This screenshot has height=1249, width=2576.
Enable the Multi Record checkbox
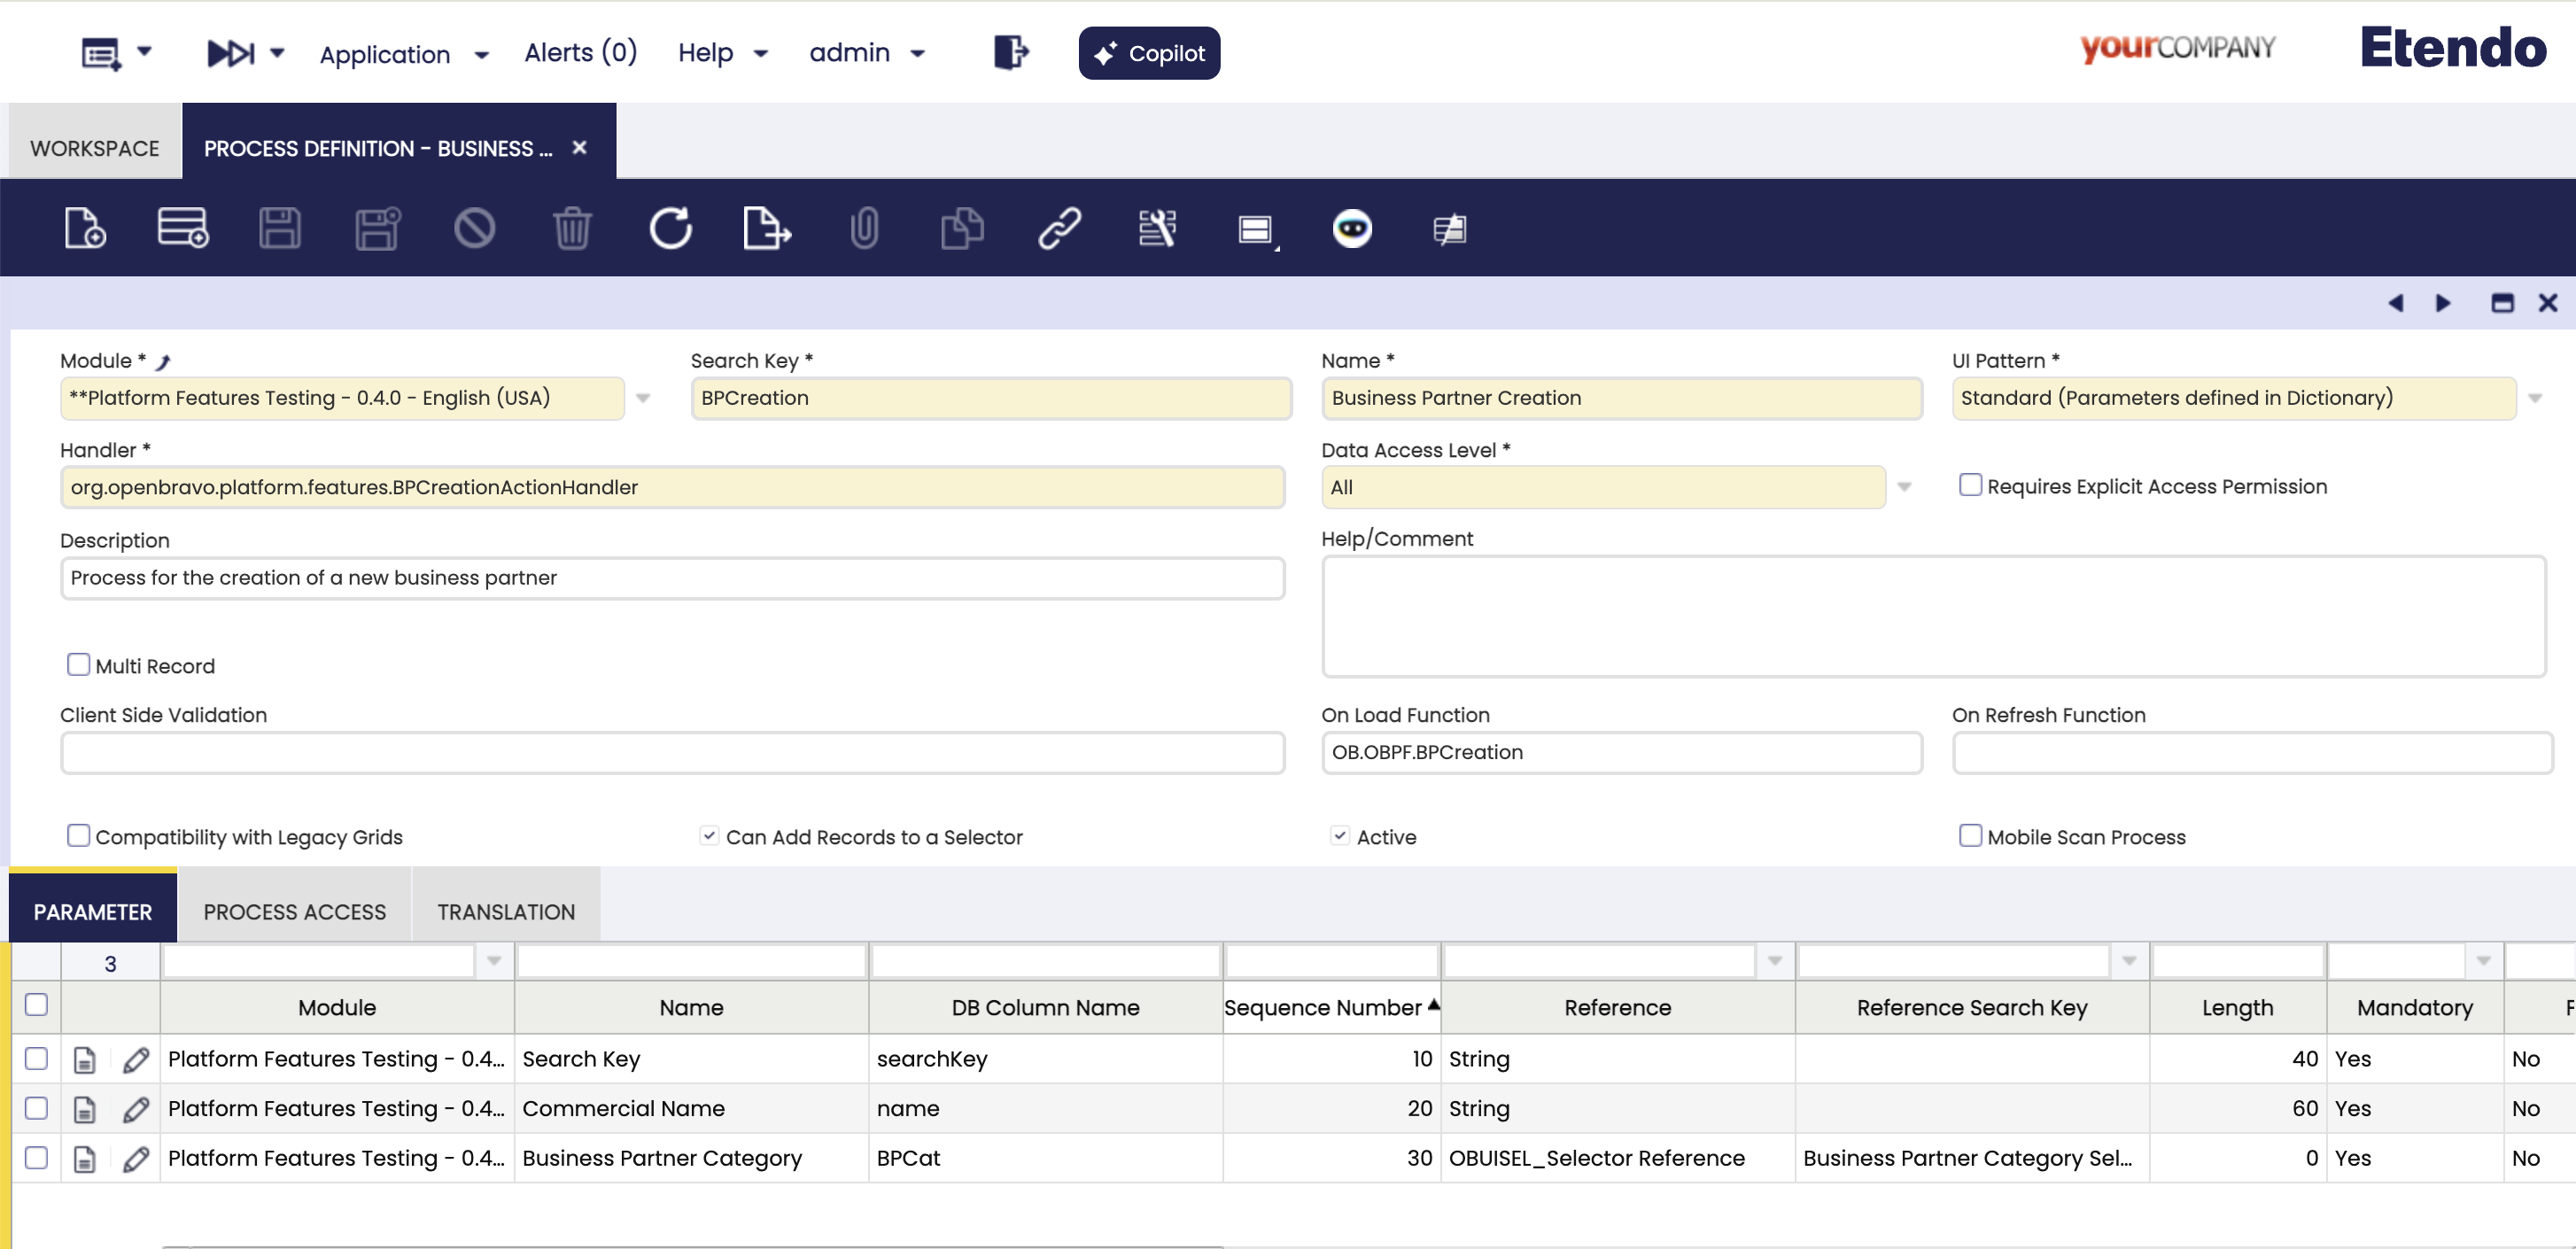[78, 665]
